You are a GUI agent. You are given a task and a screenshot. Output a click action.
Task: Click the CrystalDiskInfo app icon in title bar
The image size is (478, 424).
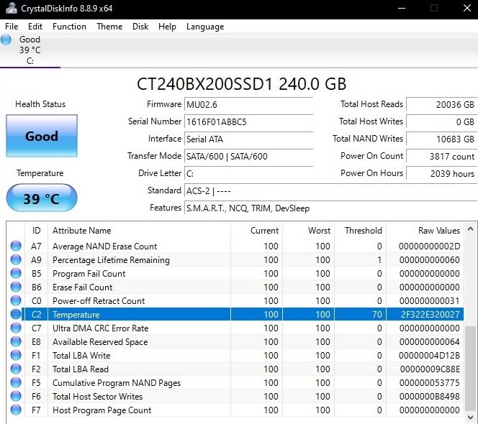point(12,8)
